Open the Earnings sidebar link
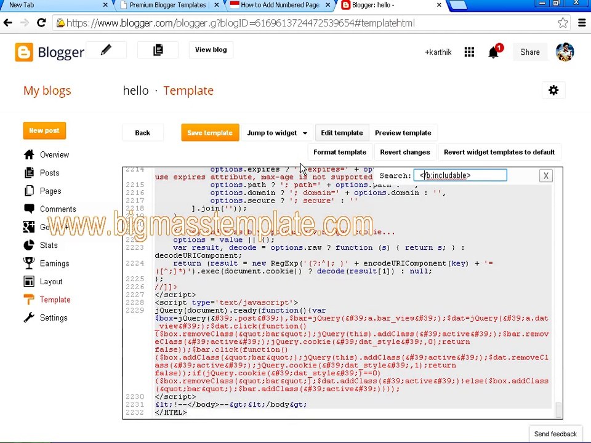Screen dimensions: 591x443 click(x=54, y=263)
